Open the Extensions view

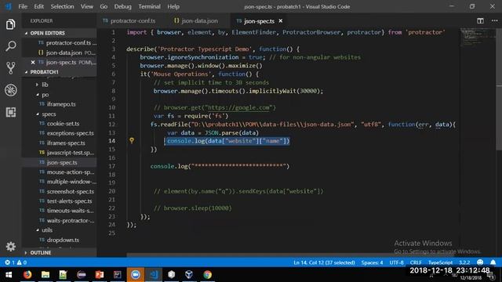click(10, 112)
